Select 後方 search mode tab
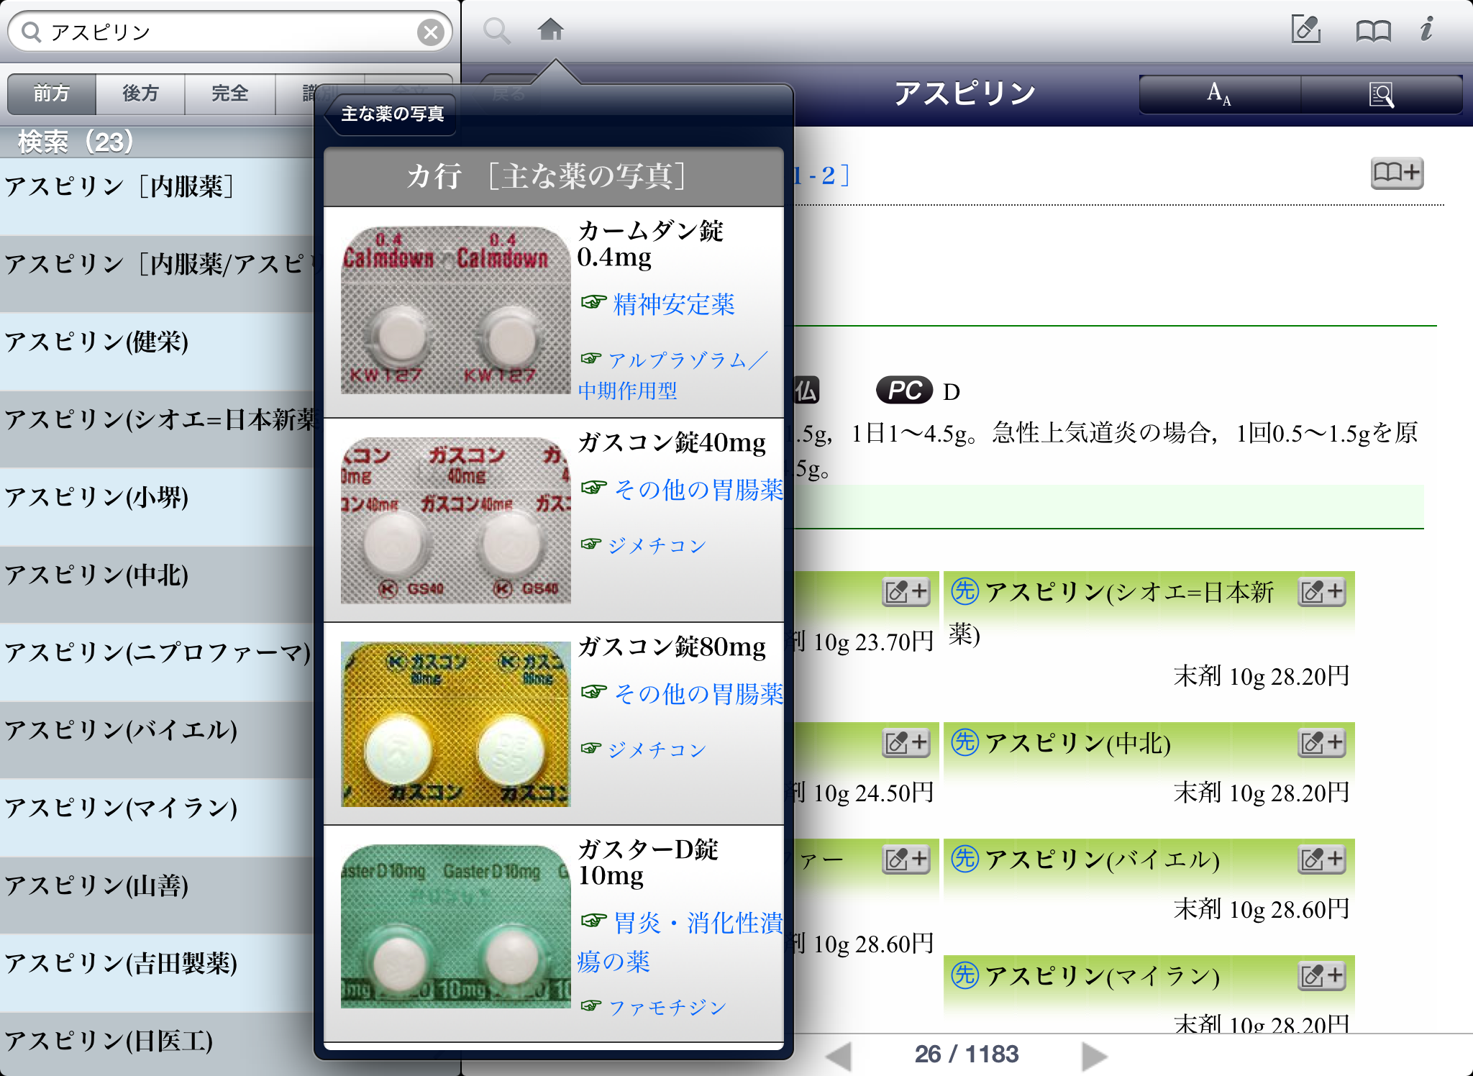Screen dimensions: 1473x1076 140,94
